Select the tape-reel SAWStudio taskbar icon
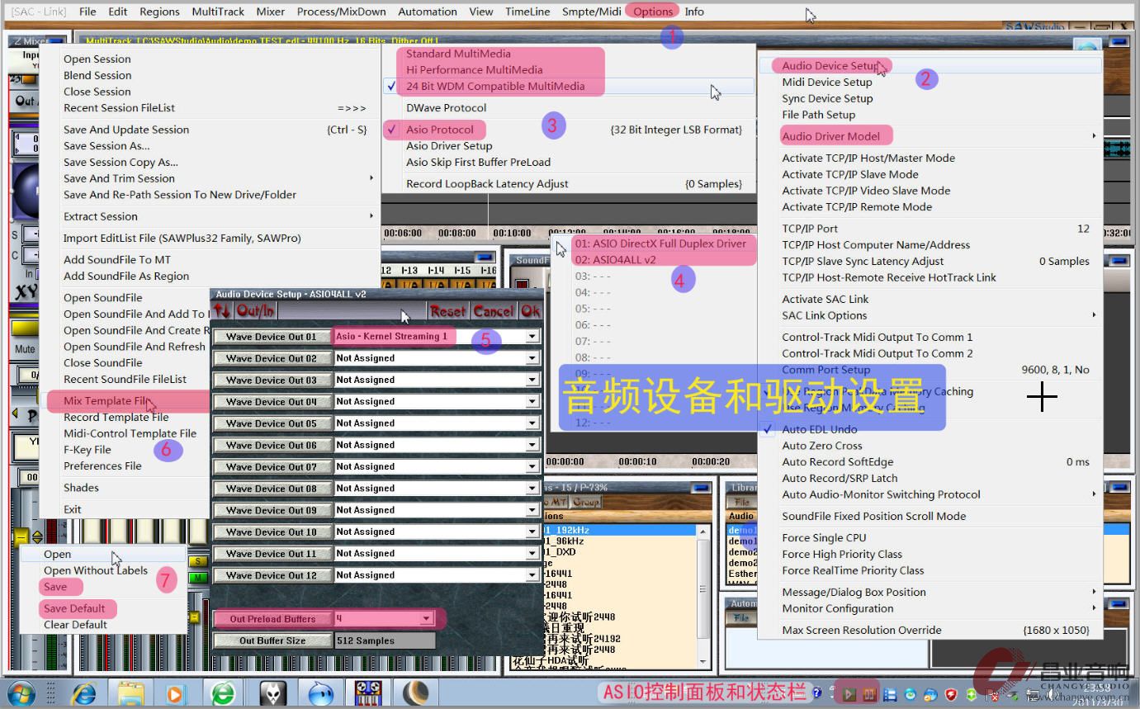The image size is (1140, 709). [x=367, y=692]
